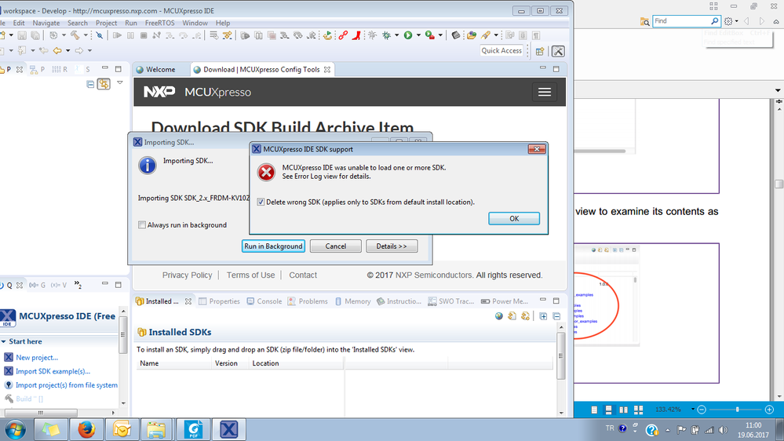Click Collapse All minus icon in Installed SDKs
784x441 pixels.
[x=556, y=316]
